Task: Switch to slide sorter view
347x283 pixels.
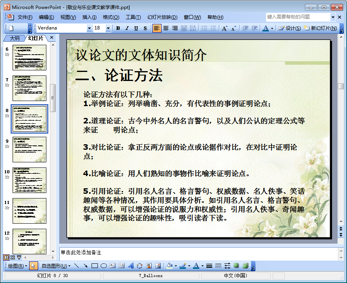Action: coord(13,257)
